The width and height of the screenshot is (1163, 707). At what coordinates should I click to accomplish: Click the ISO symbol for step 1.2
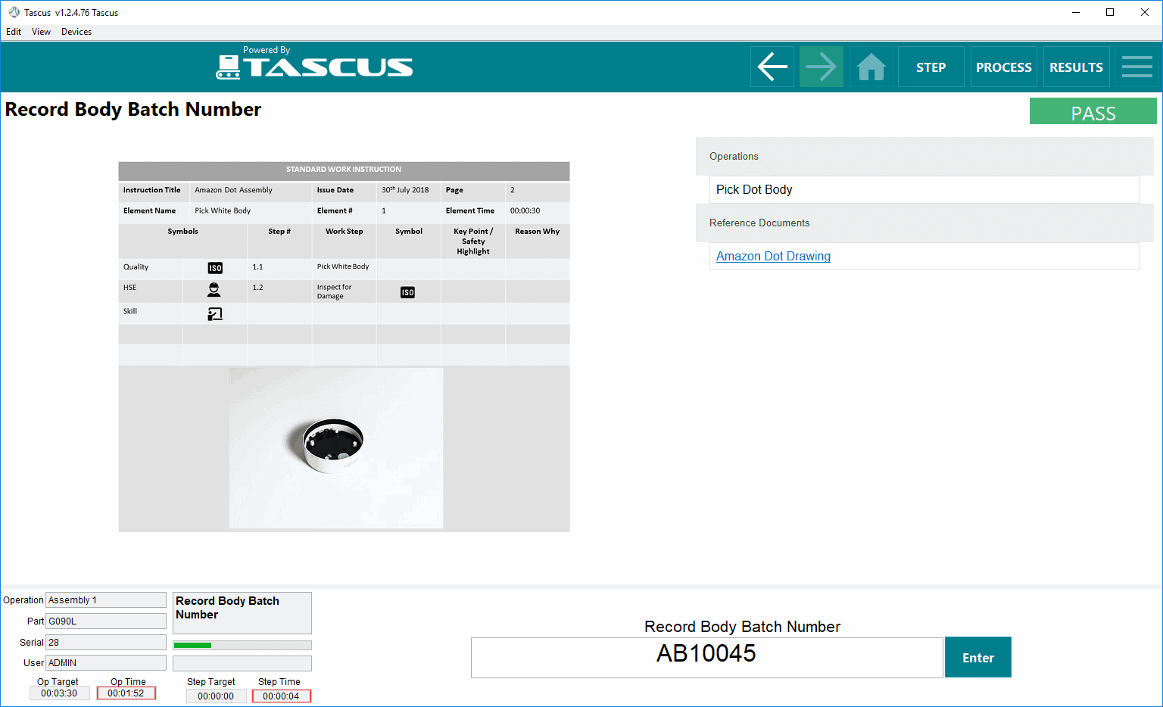click(x=407, y=292)
